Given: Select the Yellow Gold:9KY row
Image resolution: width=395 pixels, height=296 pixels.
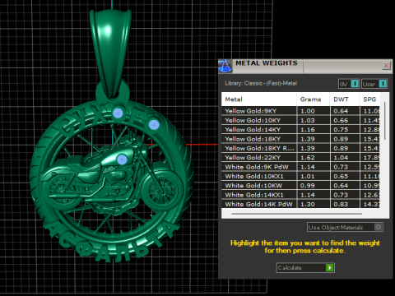Looking at the screenshot, I should pos(300,111).
